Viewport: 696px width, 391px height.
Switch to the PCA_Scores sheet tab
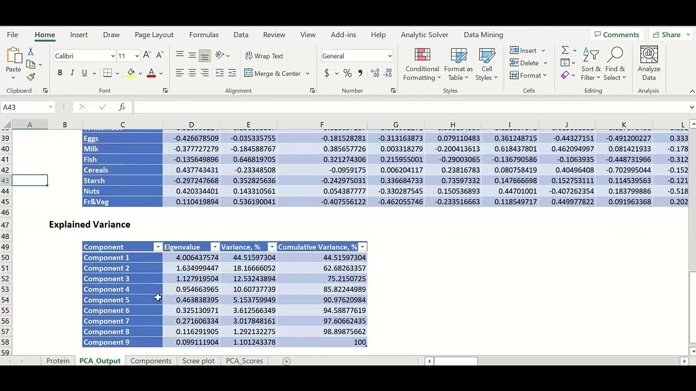tap(244, 361)
